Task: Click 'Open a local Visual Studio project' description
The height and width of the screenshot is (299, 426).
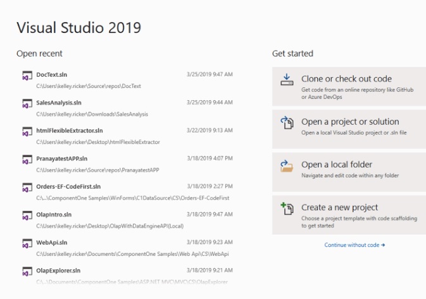Action: [x=354, y=132]
